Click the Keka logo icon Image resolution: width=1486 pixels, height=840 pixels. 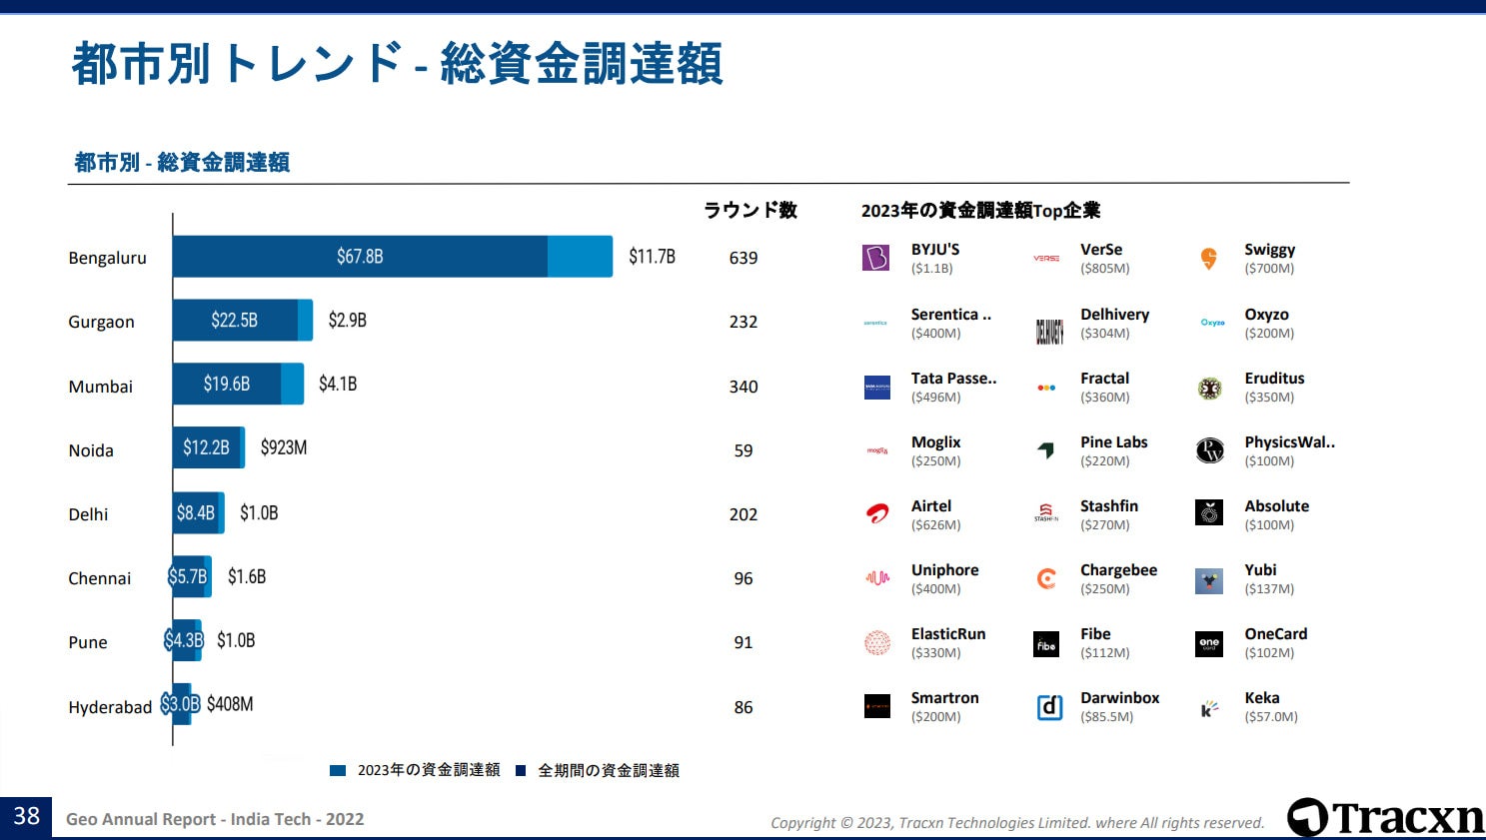1209,708
